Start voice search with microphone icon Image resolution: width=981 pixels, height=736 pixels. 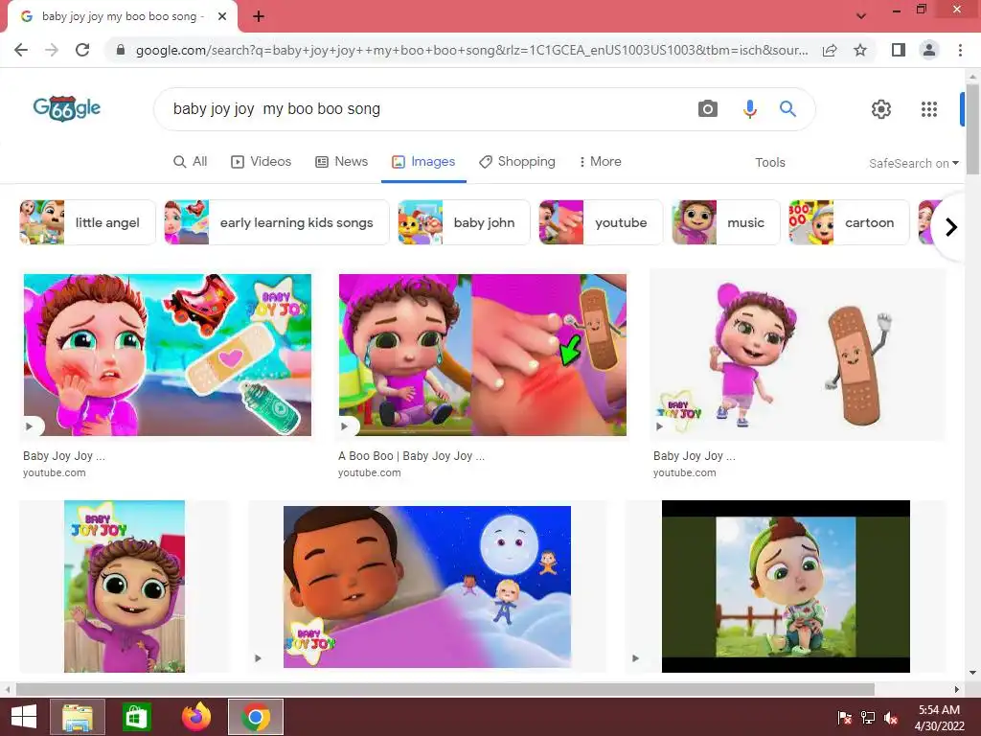click(x=749, y=109)
